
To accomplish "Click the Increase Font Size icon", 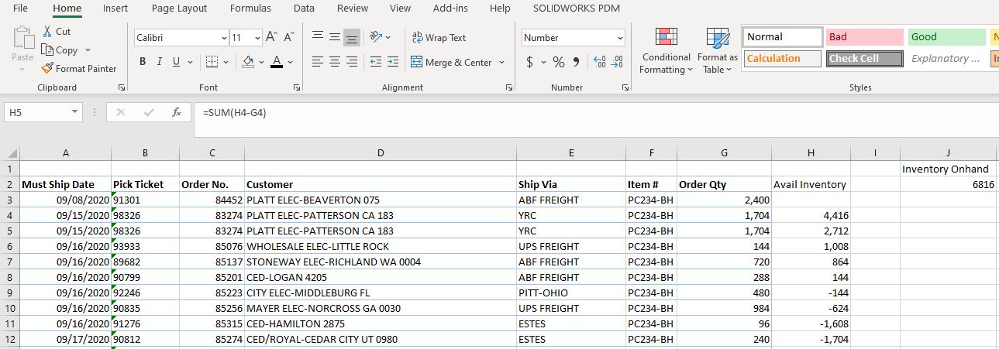I will (271, 37).
